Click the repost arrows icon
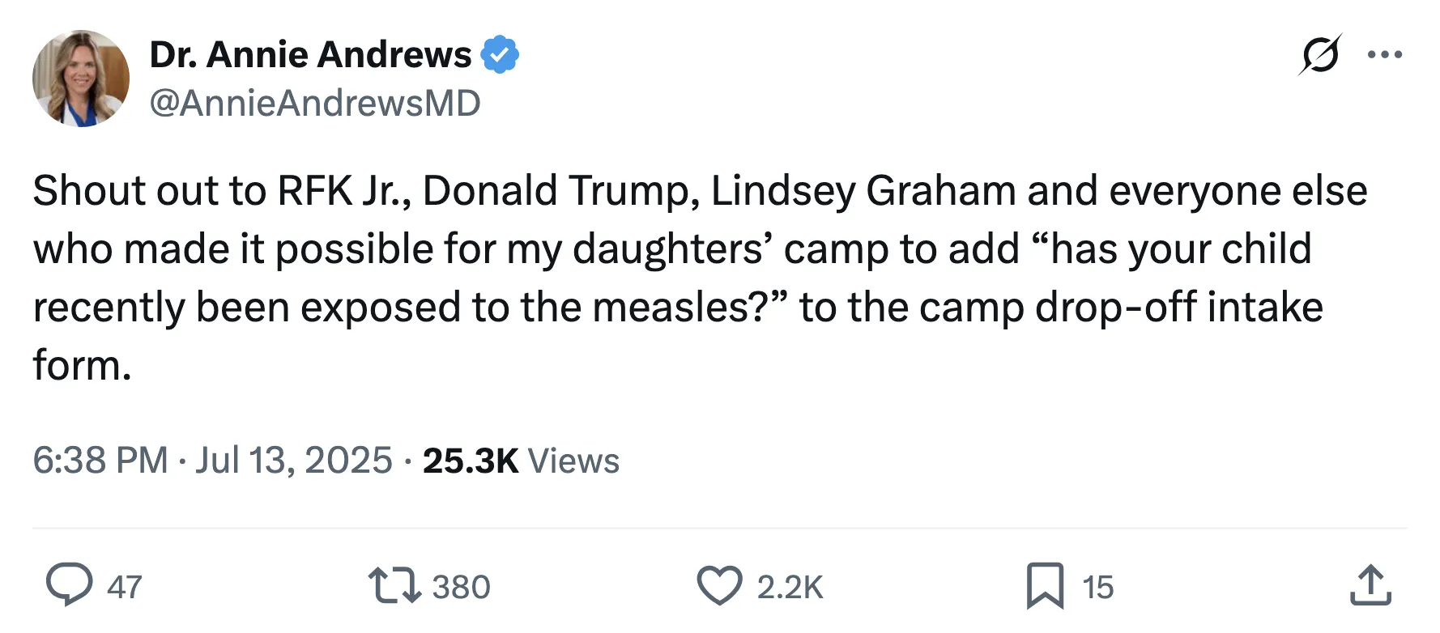Screen dimensions: 1440x633 pyautogui.click(x=394, y=585)
